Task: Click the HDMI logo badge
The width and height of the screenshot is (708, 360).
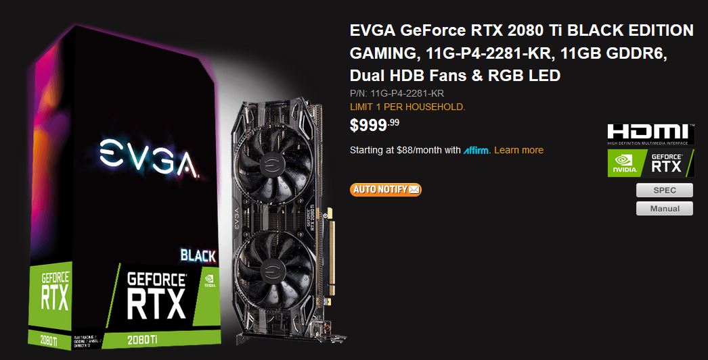Action: (x=650, y=134)
